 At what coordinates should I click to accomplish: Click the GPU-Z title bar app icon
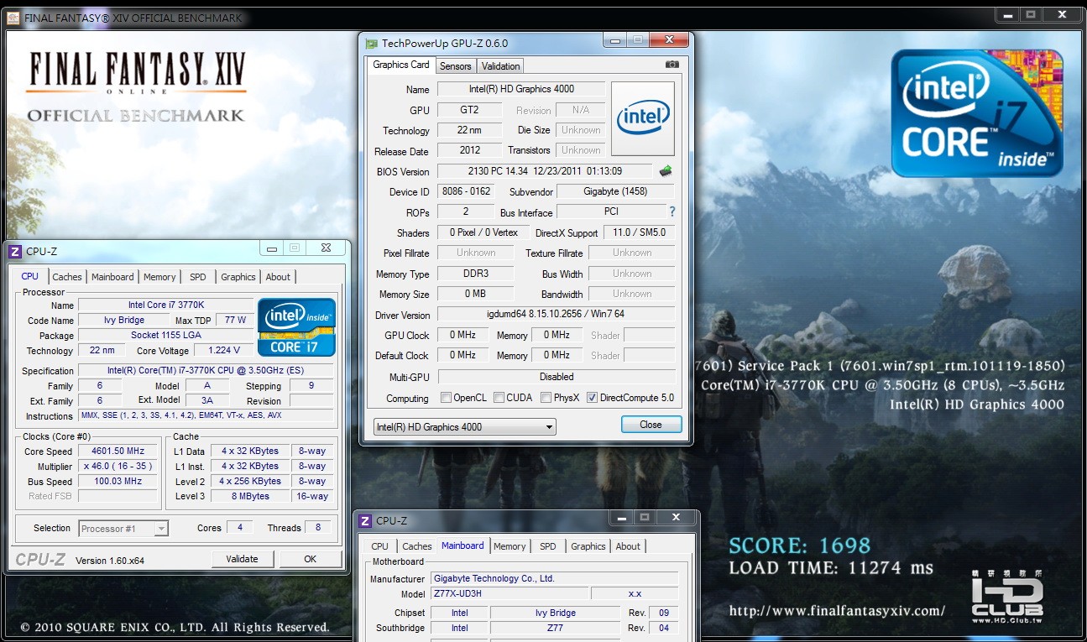(x=371, y=44)
